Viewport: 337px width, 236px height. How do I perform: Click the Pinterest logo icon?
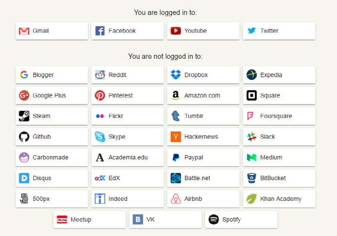[100, 95]
